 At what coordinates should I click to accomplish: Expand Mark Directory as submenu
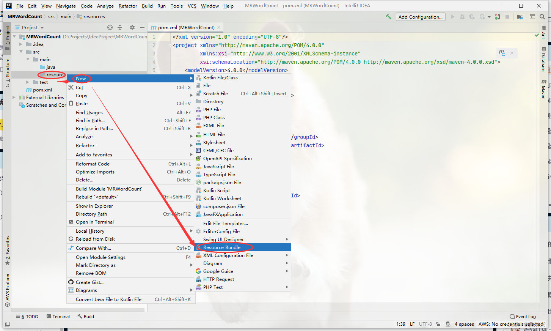pos(130,265)
